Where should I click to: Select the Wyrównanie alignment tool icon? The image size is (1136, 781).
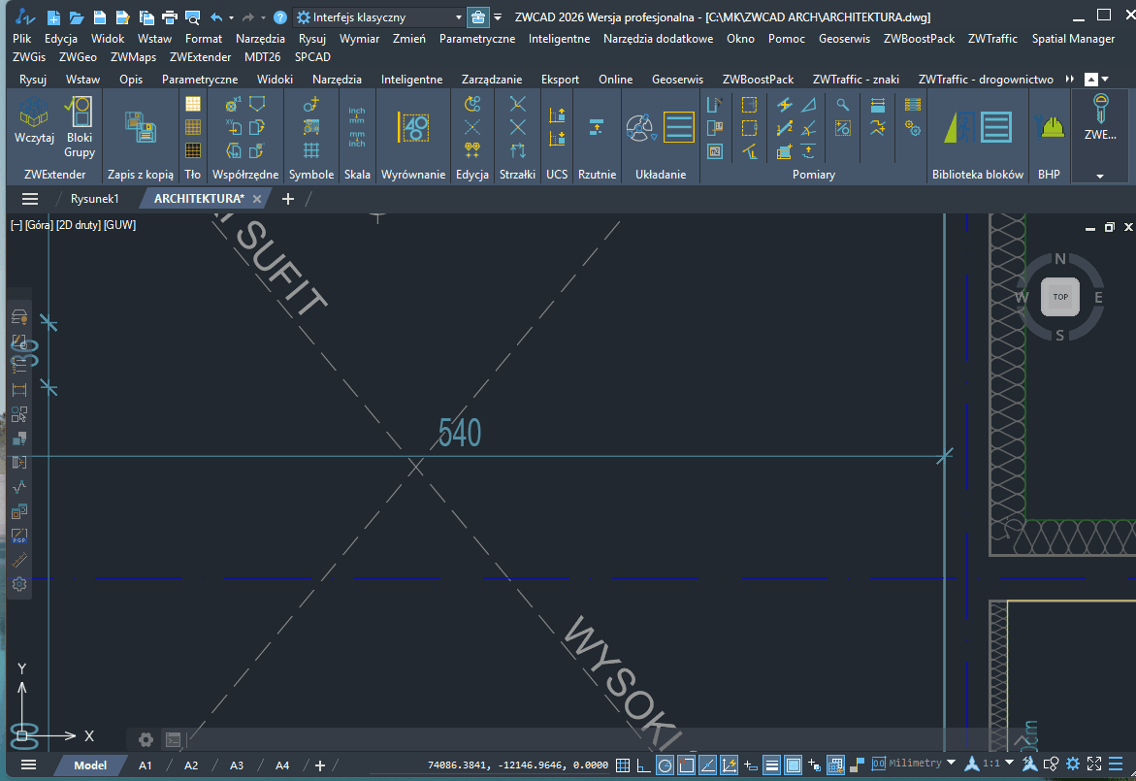pos(413,127)
